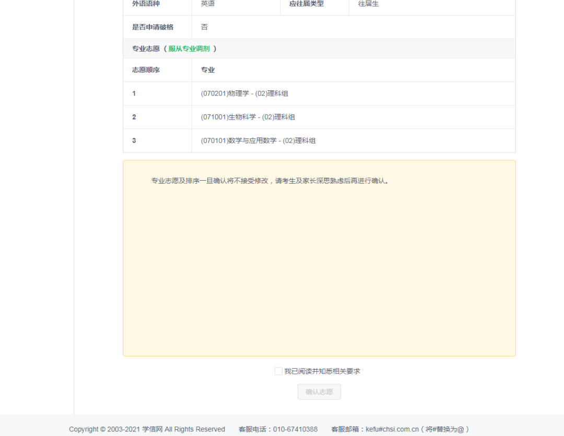Click the 学信网 copyright text
This screenshot has height=436, width=564.
pos(151,429)
